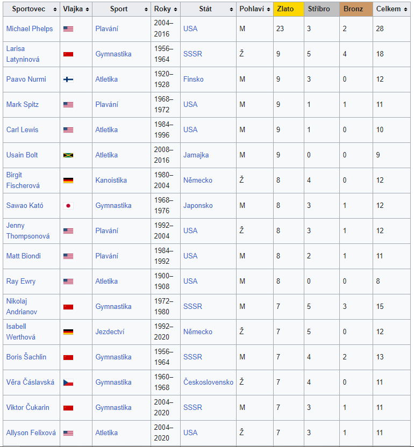Open the Jamajka country link
This screenshot has width=414, height=447.
coord(196,155)
